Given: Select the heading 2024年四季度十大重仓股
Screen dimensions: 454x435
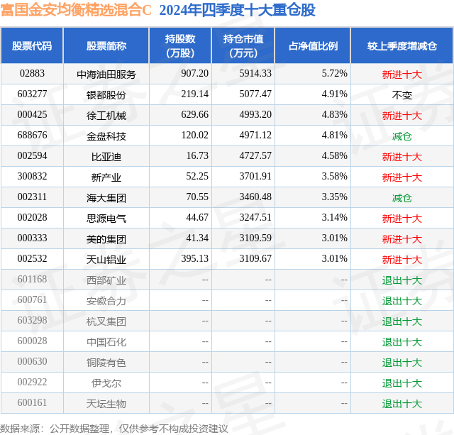Looking at the screenshot, I should coord(237,10).
